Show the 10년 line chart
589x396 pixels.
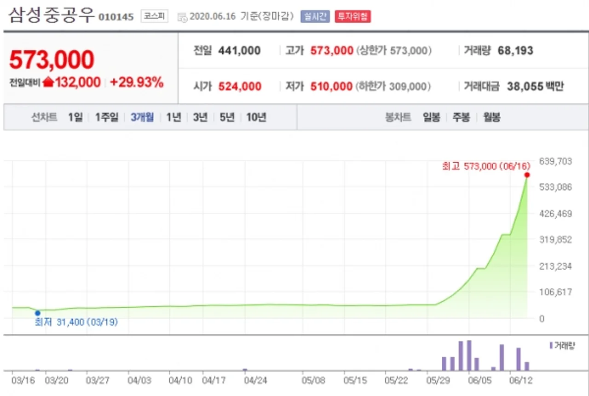(x=256, y=117)
